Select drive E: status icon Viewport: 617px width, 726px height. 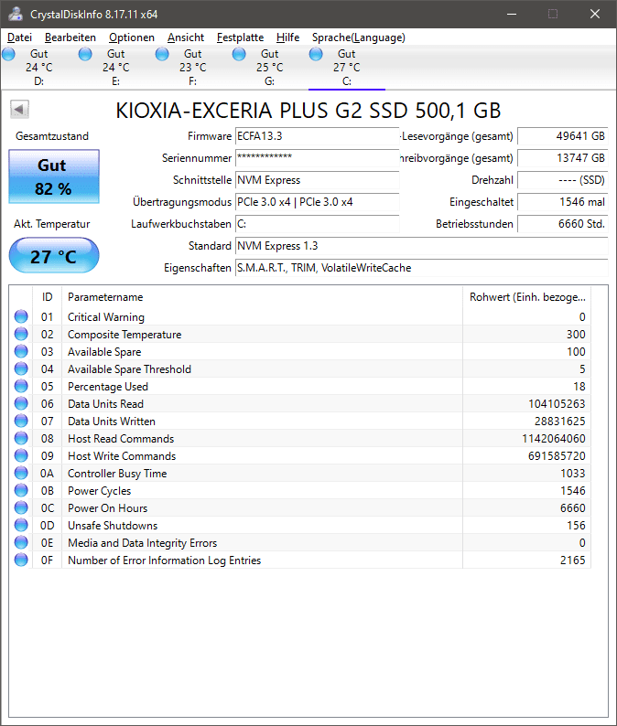85,54
